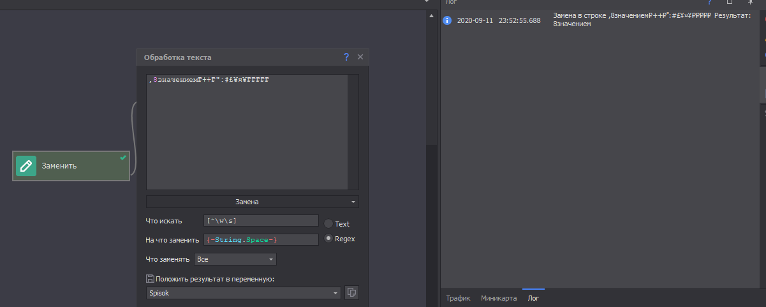This screenshot has width=766, height=307.
Task: Click the Что искать input field
Action: 261,221
